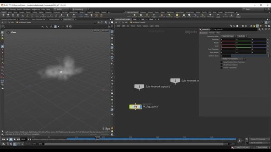Viewport: 271px width, 152px height.
Task: Jump to first frame
Action: tap(3, 139)
